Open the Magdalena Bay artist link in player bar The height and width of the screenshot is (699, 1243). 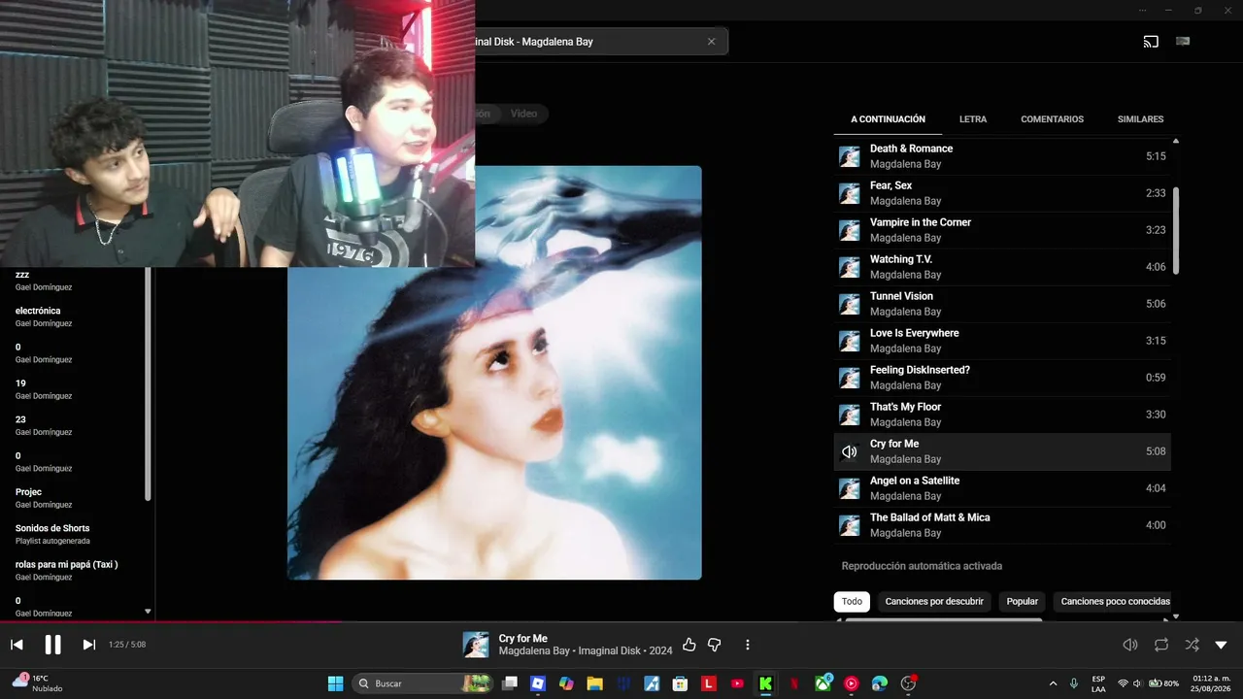pyautogui.click(x=534, y=650)
